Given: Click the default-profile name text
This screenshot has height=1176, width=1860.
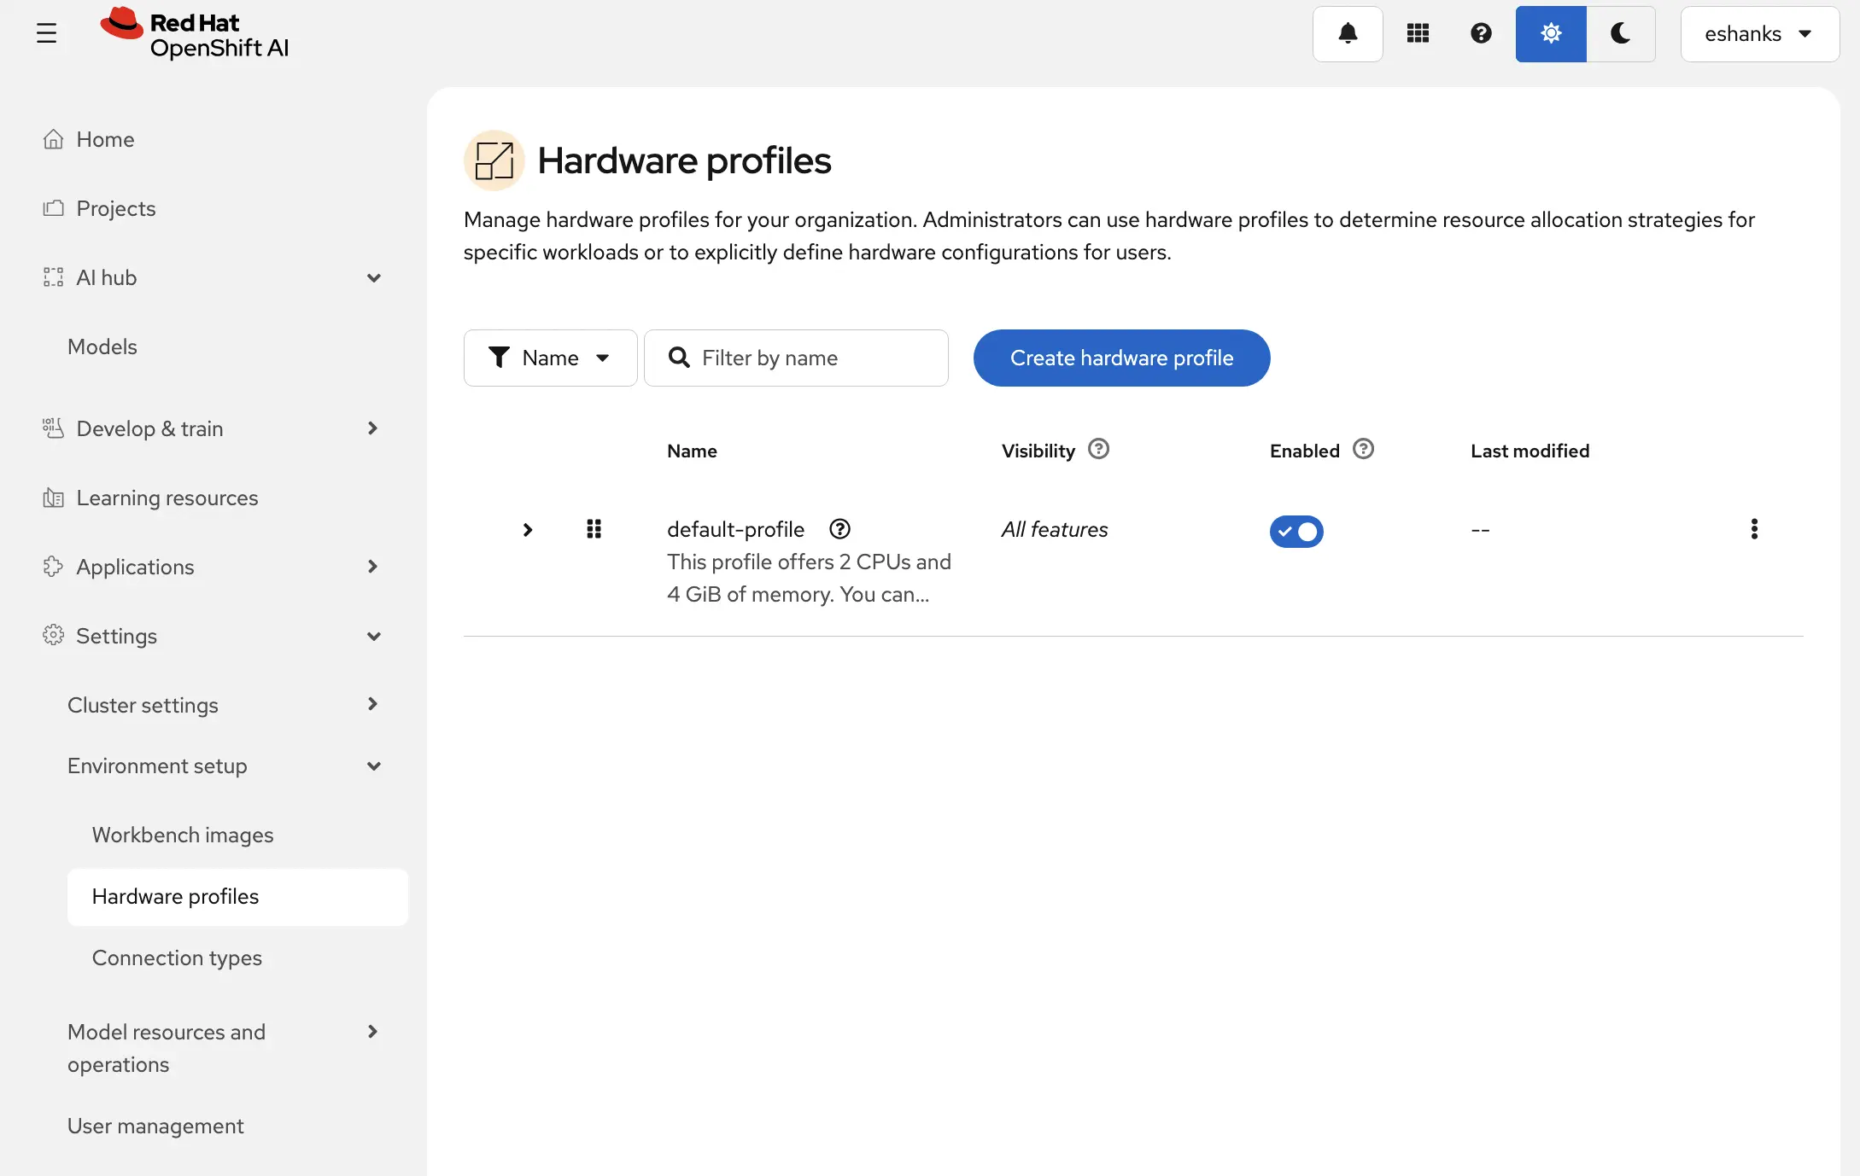Looking at the screenshot, I should point(735,529).
